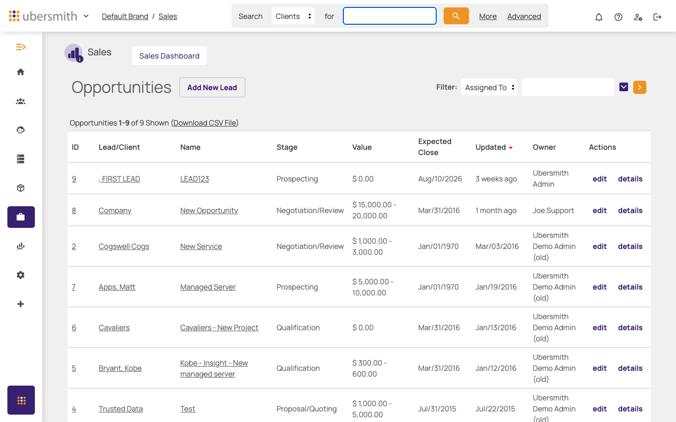The width and height of the screenshot is (676, 422).
Task: Open the chevron dropdown beside the ubersmith logo
Action: click(x=86, y=16)
